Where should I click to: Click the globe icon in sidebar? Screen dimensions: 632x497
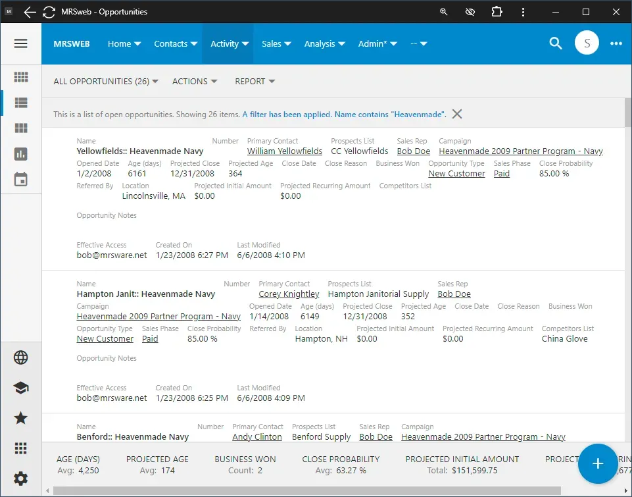(x=21, y=357)
